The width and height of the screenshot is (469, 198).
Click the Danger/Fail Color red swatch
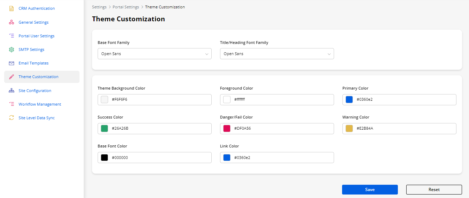coord(227,129)
